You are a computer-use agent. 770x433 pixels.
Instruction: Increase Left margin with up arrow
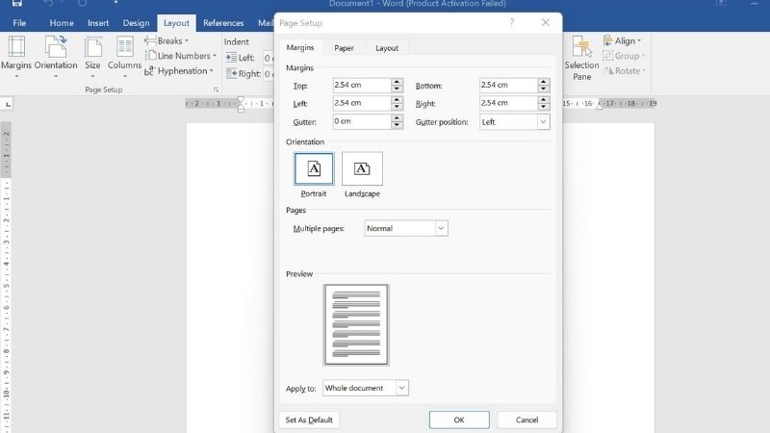tap(397, 100)
